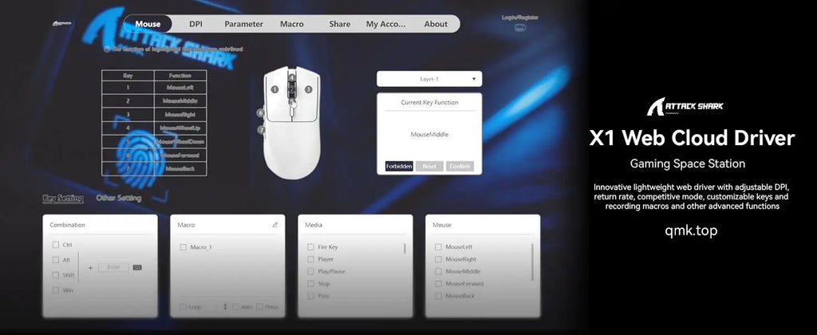The image size is (817, 335).
Task: Toggle the Fire Key checkbox
Action: click(310, 247)
